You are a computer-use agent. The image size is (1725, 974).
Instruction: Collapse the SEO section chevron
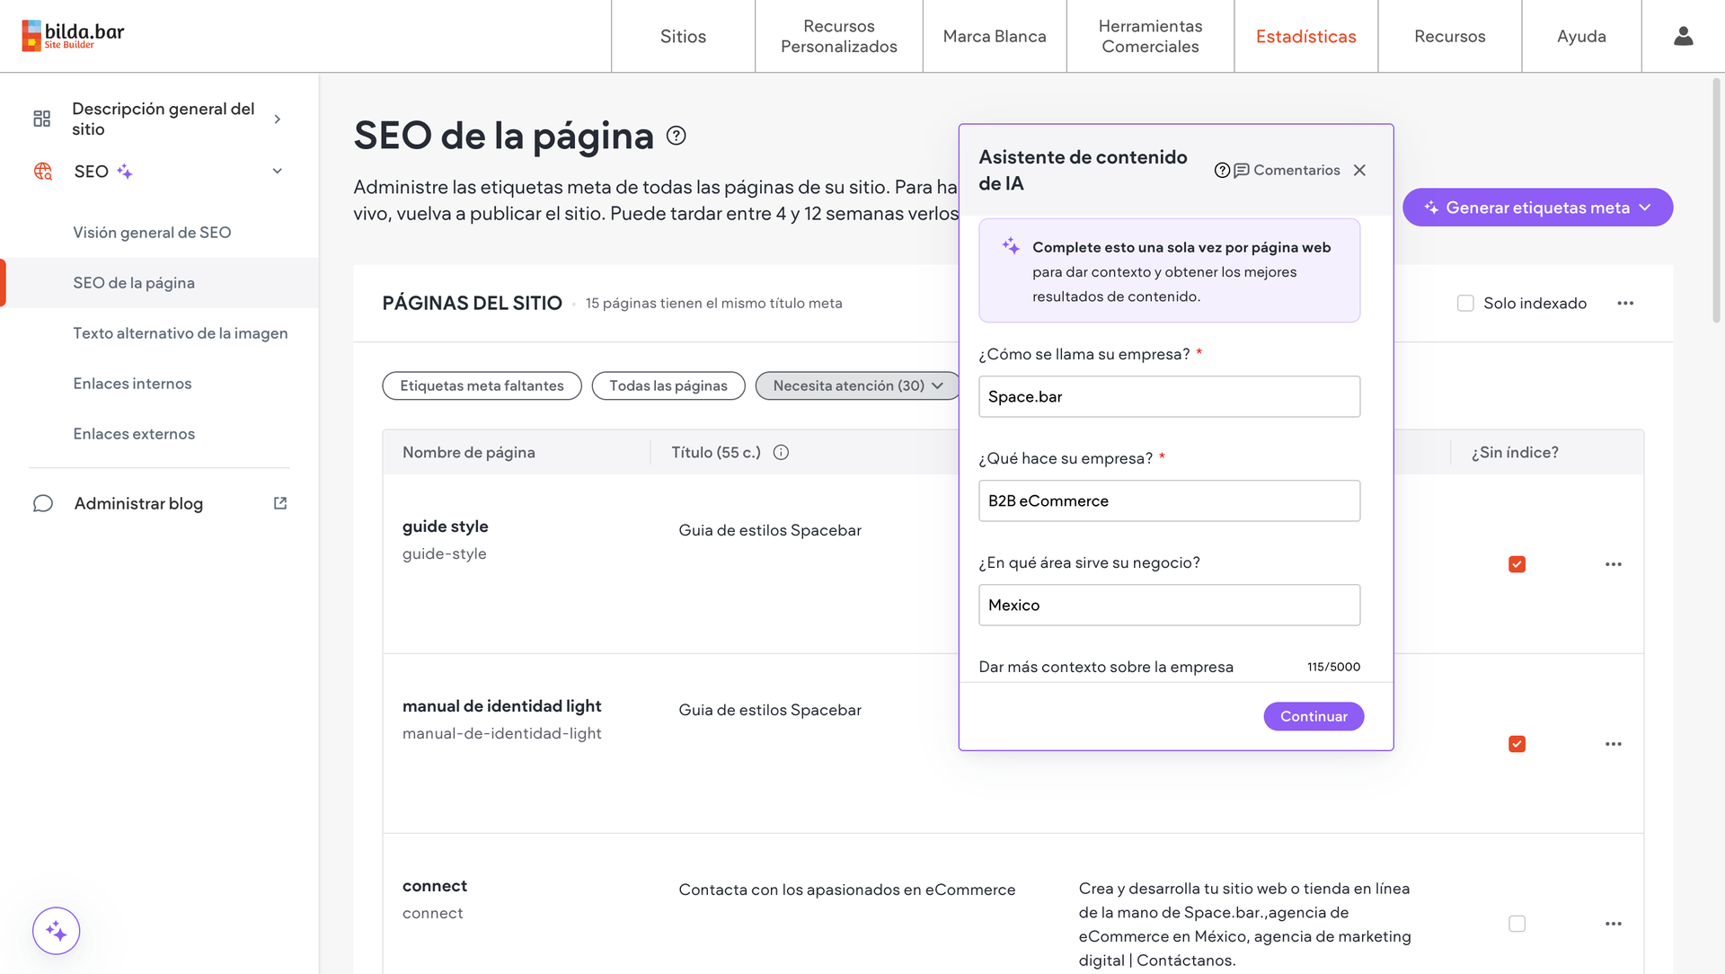pos(278,171)
